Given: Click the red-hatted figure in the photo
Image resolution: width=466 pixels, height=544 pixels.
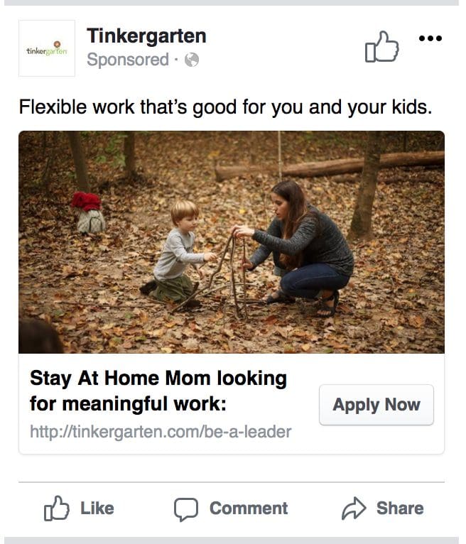Looking at the screenshot, I should pyautogui.click(x=89, y=211).
